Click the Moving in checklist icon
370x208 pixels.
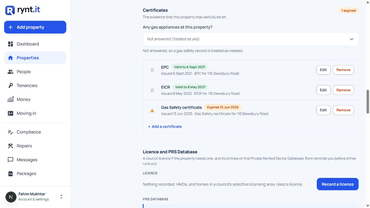11,113
